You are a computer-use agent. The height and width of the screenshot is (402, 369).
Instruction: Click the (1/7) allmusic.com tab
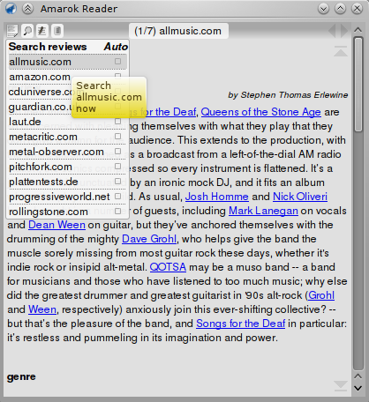click(178, 31)
